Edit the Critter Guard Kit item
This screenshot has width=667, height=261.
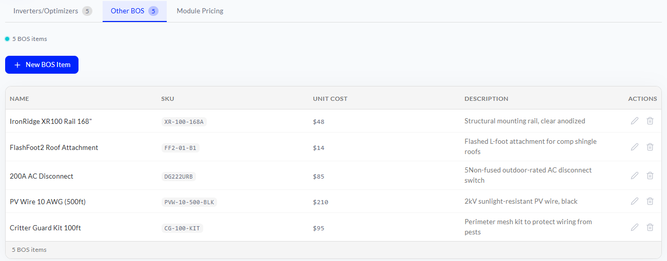point(635,227)
